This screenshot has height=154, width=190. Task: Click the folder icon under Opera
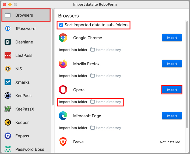coord(93,102)
